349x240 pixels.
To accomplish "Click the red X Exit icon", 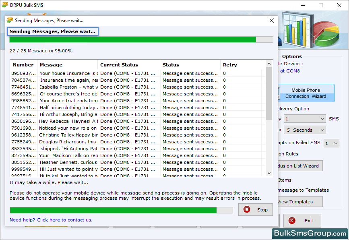I will [x=292, y=221].
